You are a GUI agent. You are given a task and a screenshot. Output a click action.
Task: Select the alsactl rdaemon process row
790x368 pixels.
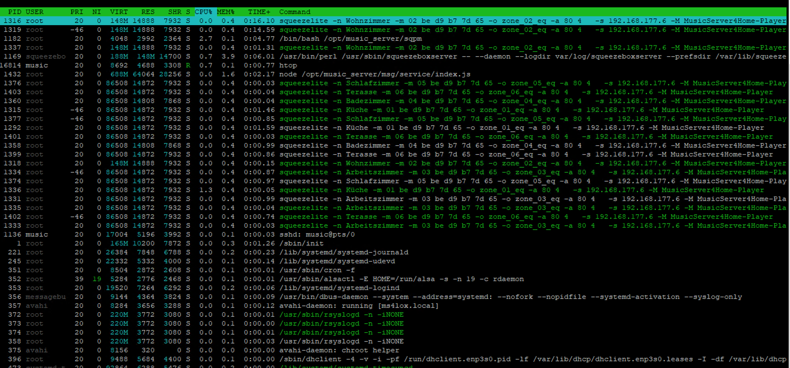[x=401, y=279]
